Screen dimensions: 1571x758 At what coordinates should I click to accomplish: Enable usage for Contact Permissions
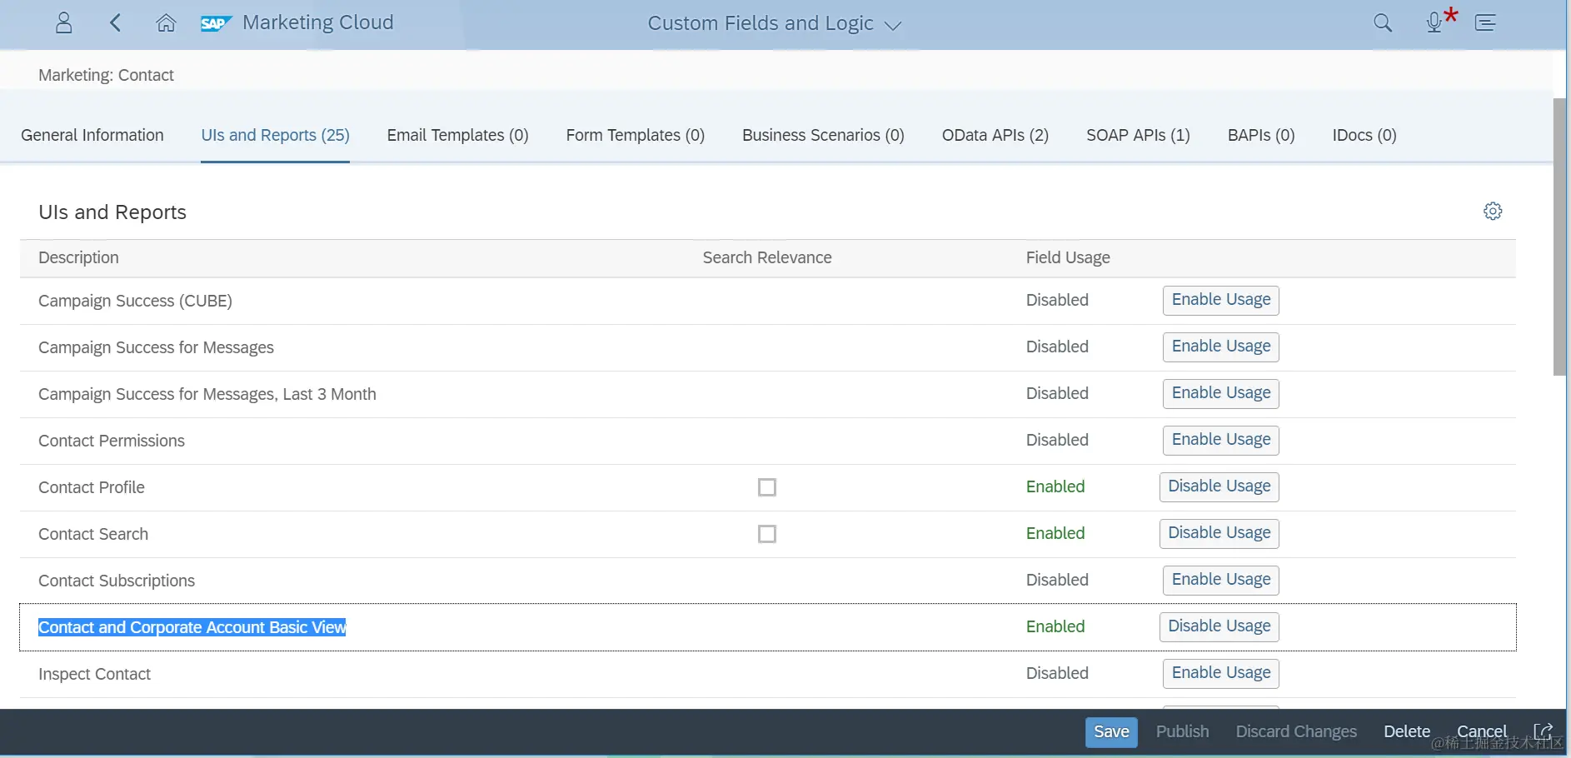tap(1220, 440)
